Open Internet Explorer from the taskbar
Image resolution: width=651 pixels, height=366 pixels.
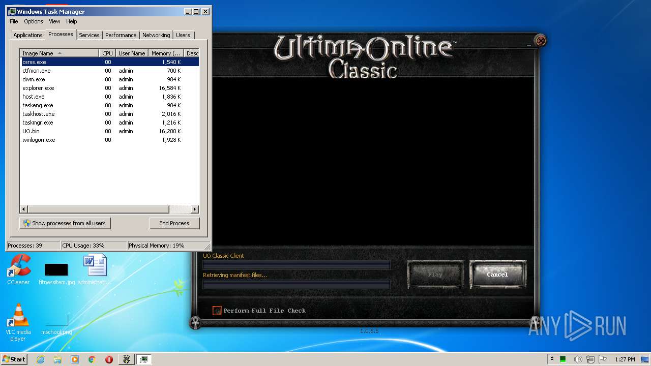pyautogui.click(x=41, y=359)
